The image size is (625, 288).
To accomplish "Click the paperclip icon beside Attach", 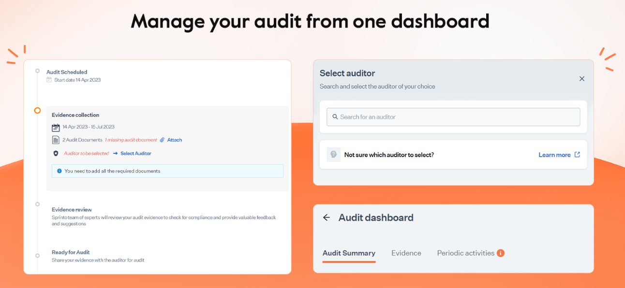I will point(162,140).
